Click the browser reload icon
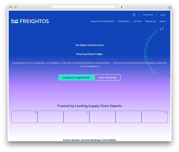 click(x=116, y=7)
